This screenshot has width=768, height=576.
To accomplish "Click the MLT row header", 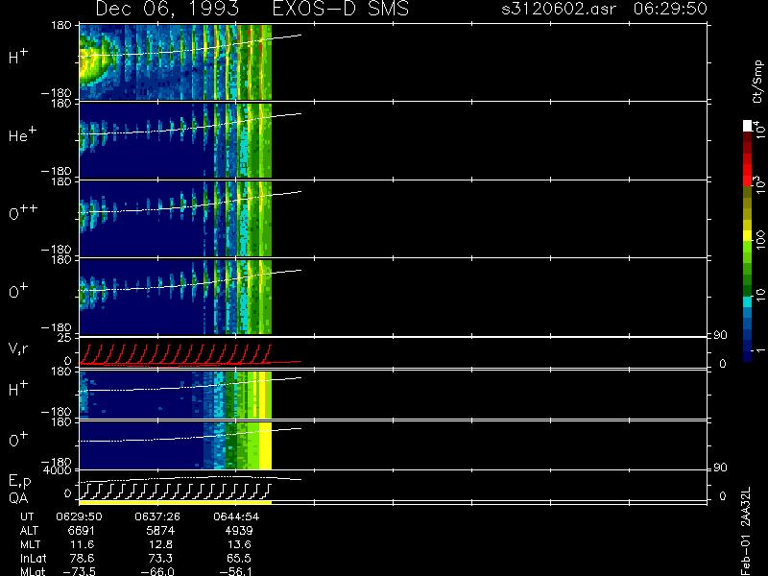I will pos(30,544).
